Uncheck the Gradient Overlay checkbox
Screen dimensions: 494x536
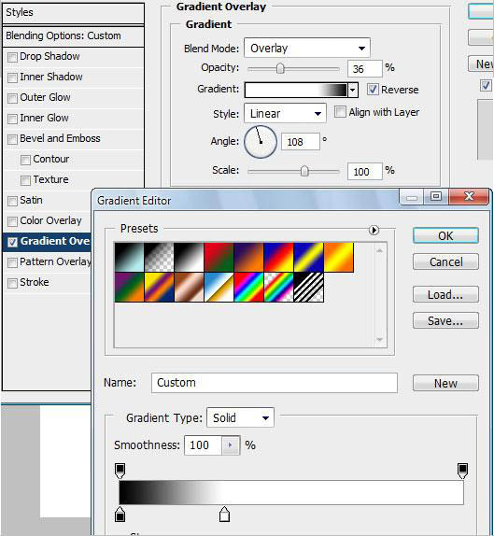pos(12,242)
